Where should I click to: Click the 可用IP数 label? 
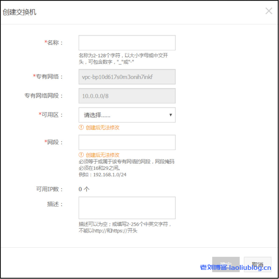[x=49, y=189]
